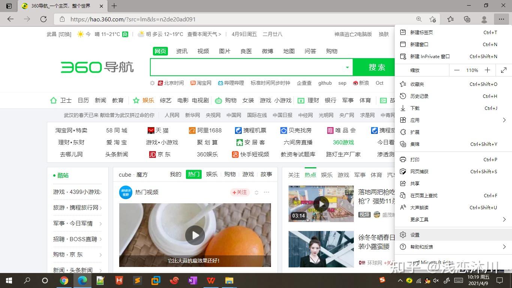Increase zoom with the plus button

coord(487,70)
